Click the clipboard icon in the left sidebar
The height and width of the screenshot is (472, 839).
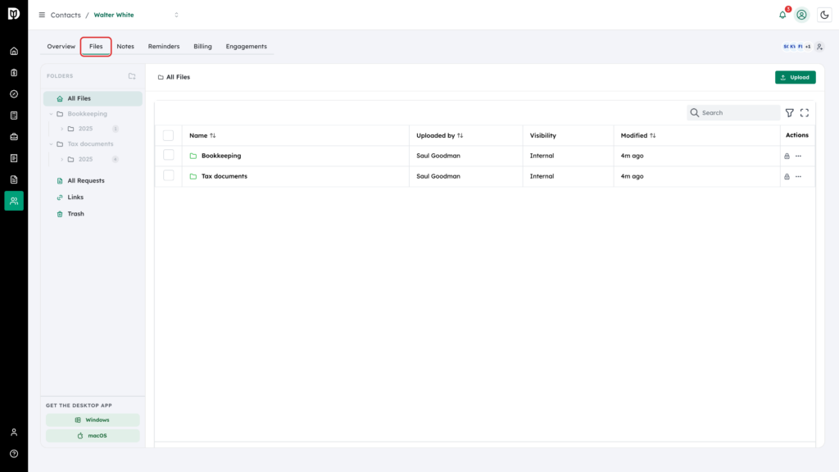point(14,73)
